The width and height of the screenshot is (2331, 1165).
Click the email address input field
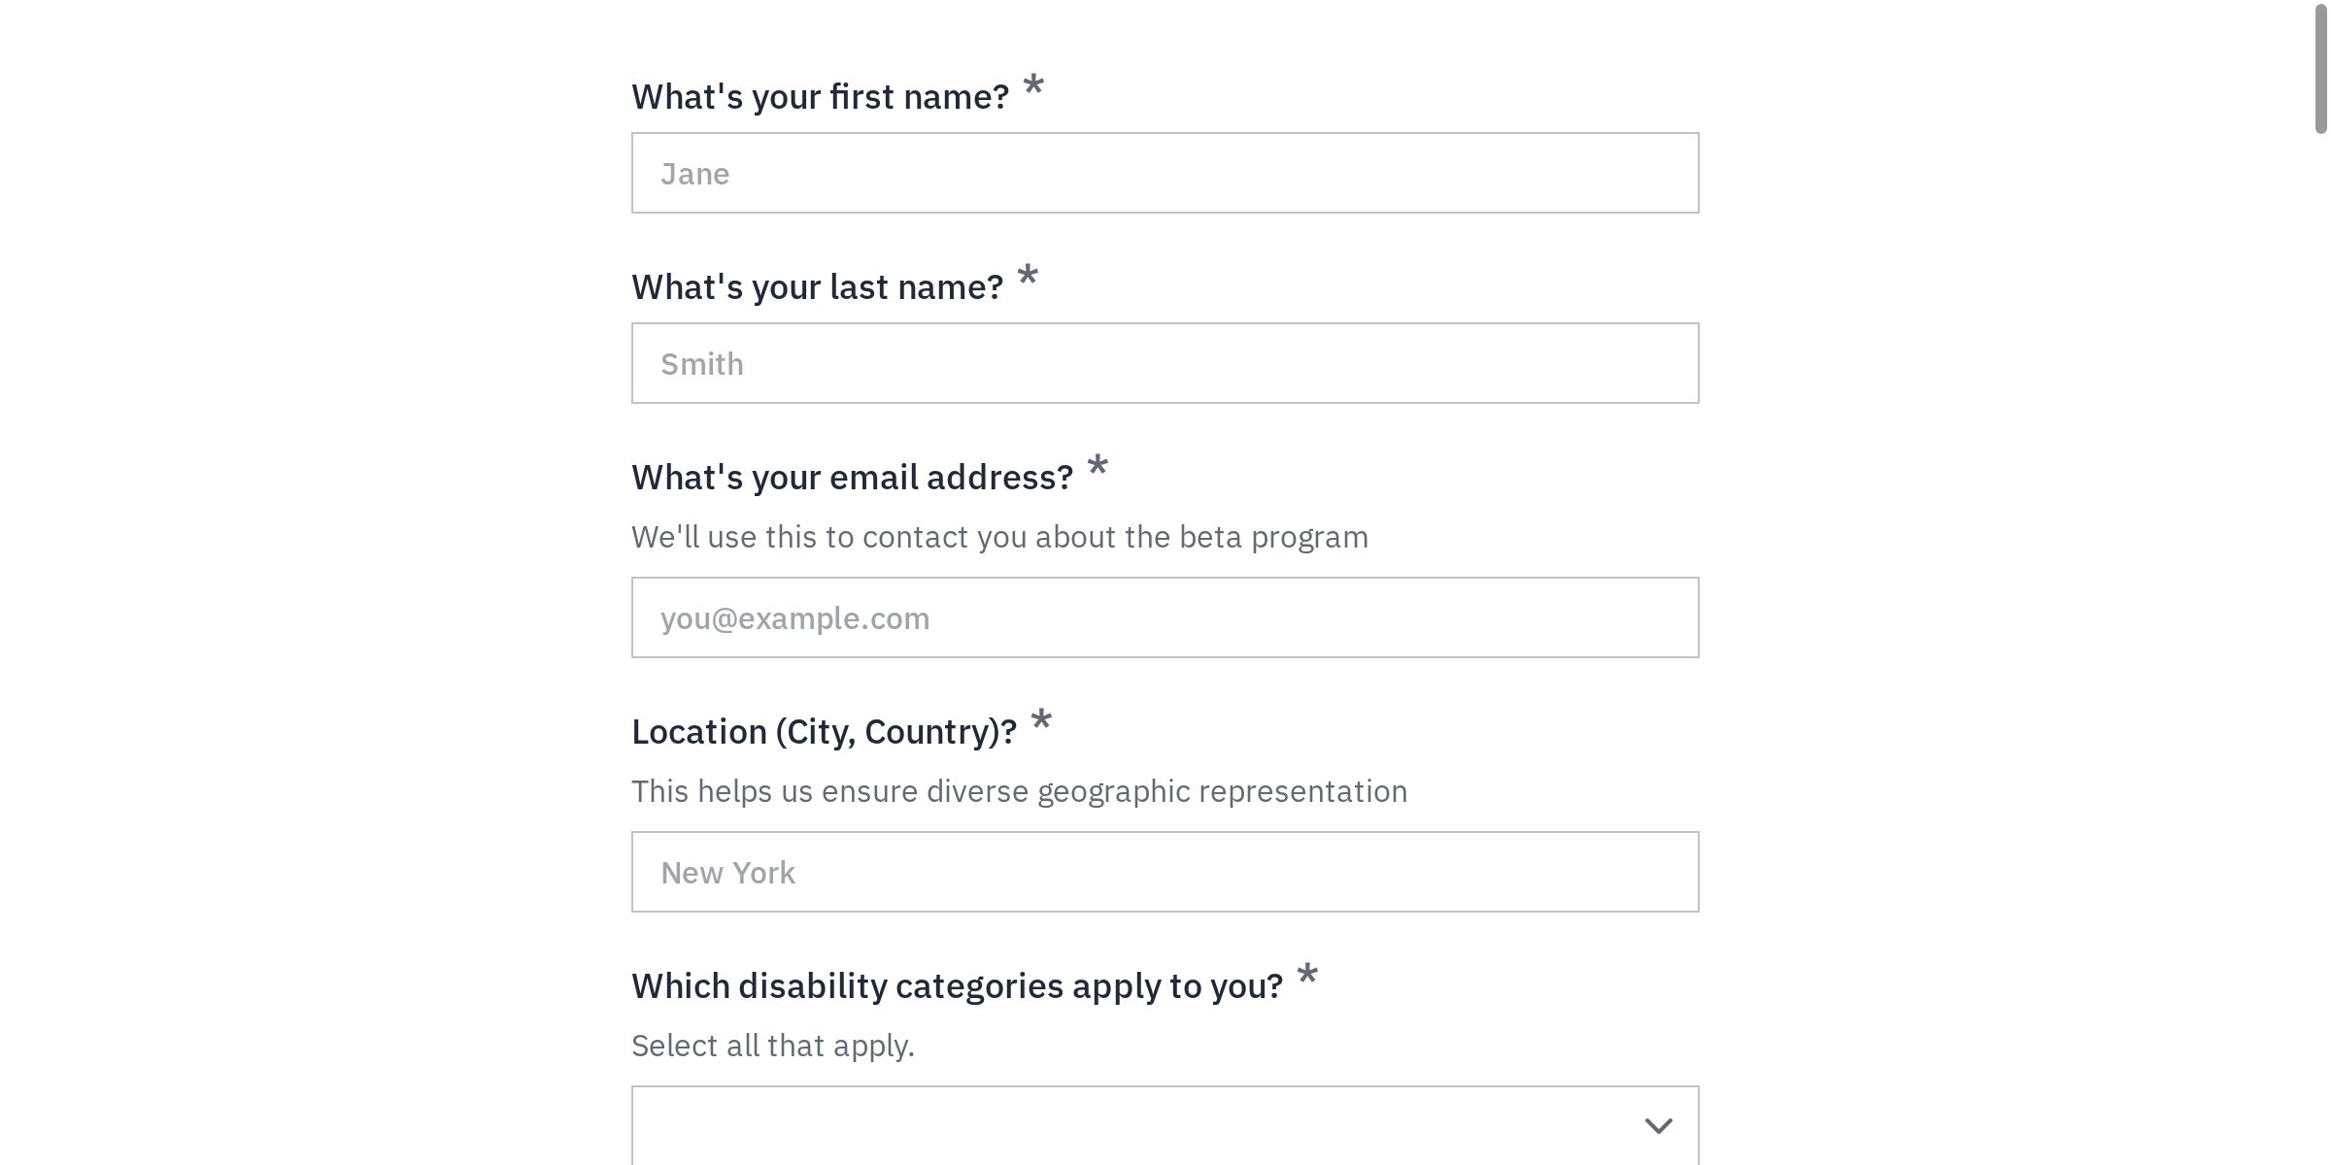(1164, 616)
